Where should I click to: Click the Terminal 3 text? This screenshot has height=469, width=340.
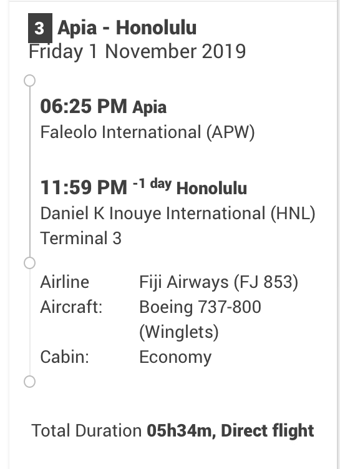pos(81,239)
